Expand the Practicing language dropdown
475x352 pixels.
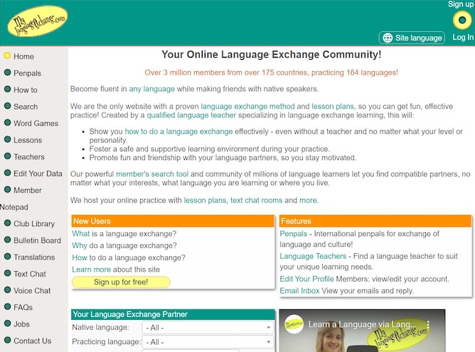[x=208, y=342]
